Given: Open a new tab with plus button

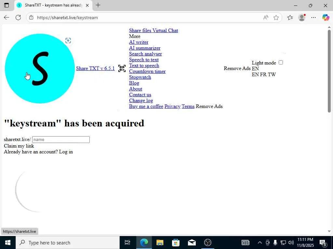Looking at the screenshot, I should [x=98, y=5].
